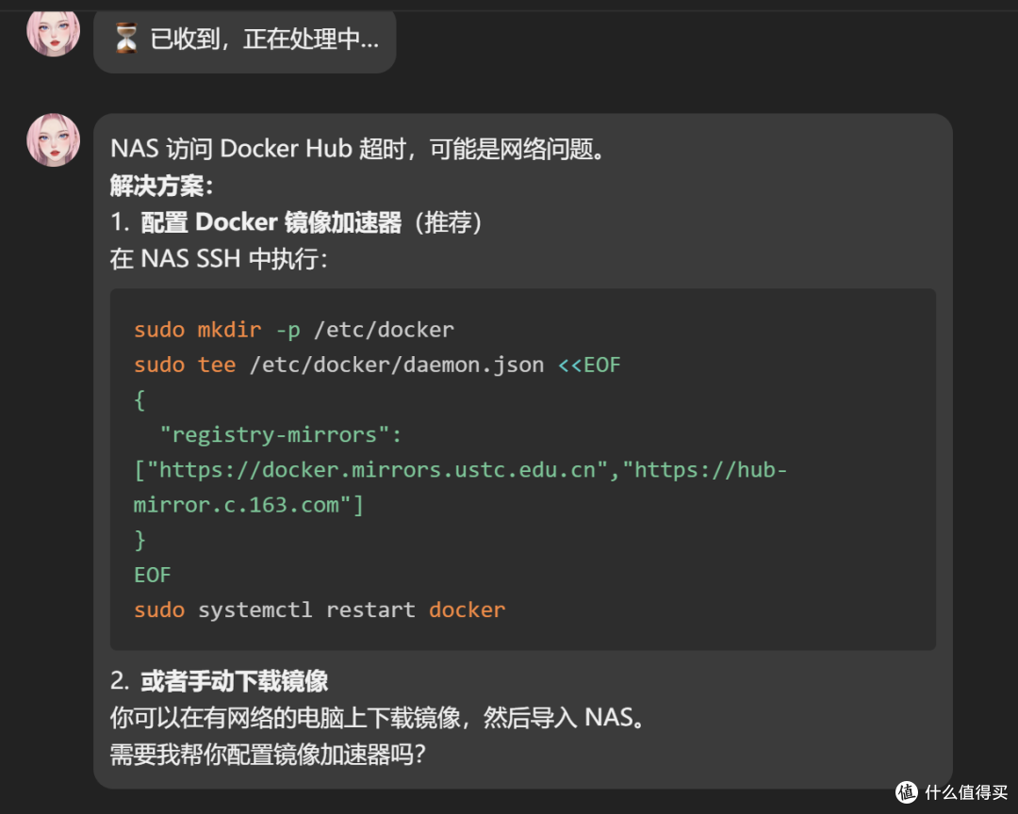1018x814 pixels.
Task: Click the "值" watermark logo icon
Action: [x=907, y=791]
